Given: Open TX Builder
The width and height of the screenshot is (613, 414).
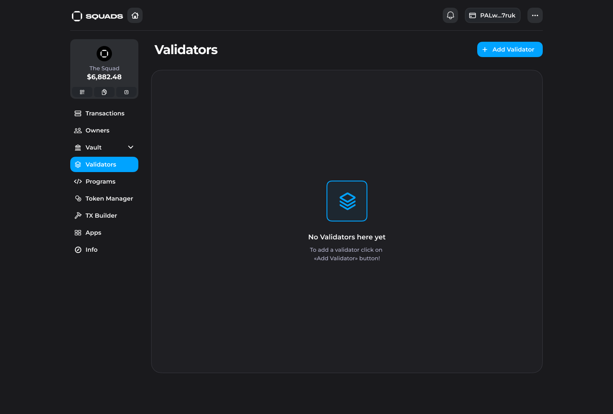Looking at the screenshot, I should click(x=101, y=216).
